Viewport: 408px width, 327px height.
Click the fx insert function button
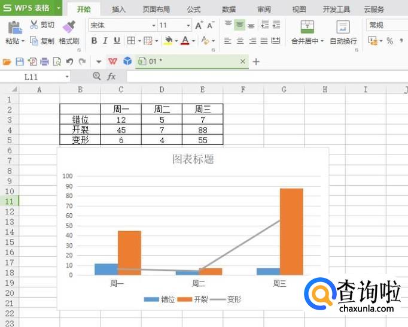111,77
